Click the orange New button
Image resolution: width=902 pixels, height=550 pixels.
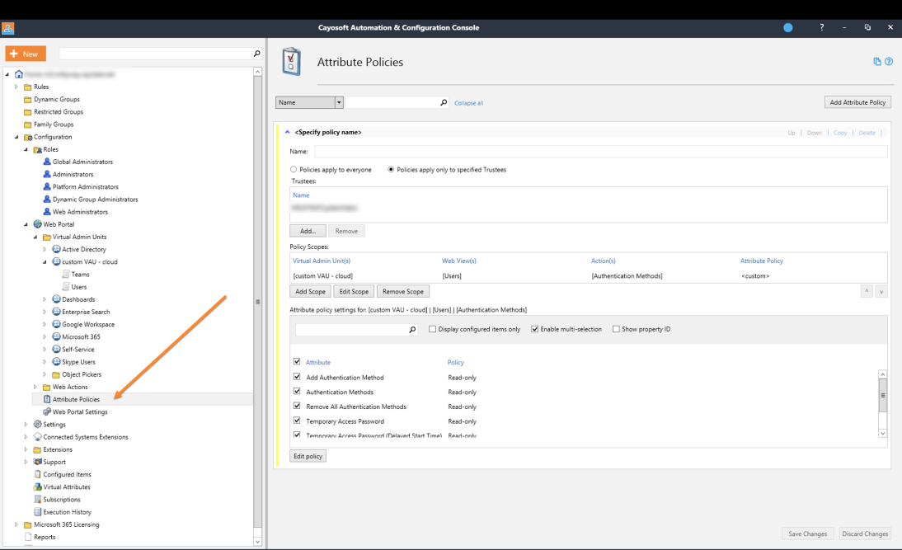coord(26,54)
